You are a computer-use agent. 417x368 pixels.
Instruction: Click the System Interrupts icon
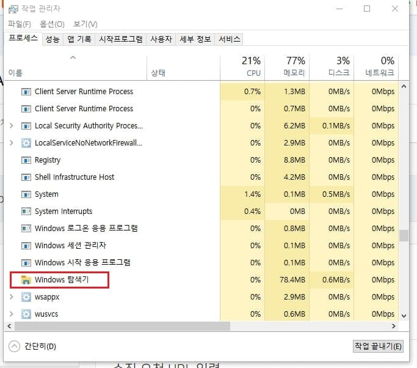[26, 212]
